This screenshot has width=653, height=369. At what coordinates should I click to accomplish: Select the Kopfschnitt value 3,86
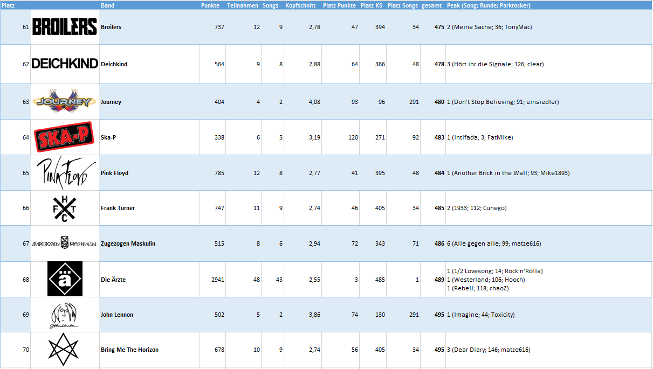[314, 315]
